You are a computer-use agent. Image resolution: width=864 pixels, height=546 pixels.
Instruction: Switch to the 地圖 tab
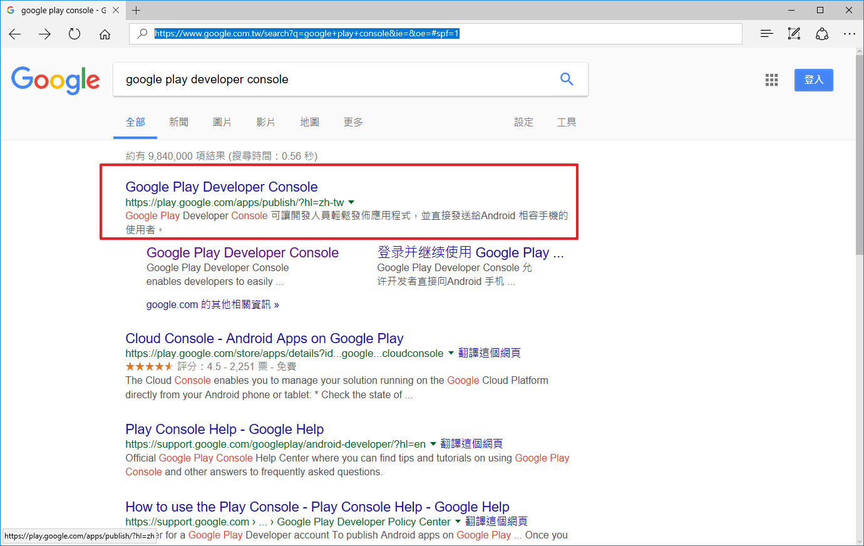309,122
